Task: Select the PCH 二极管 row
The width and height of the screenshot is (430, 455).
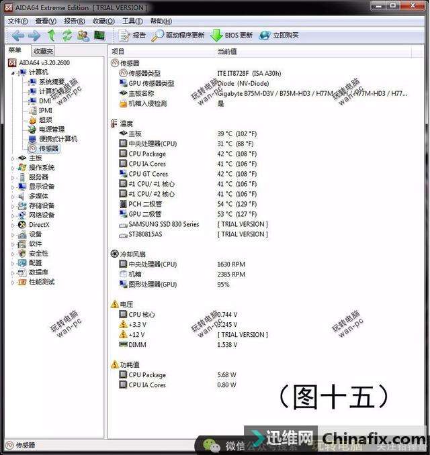Action: click(x=188, y=204)
